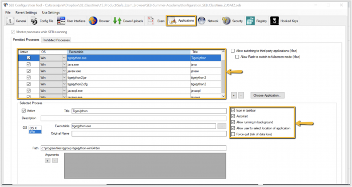Viewport: 352px width, 187px height.
Task: Enable Allow switching to third party applications
Action: (233, 51)
